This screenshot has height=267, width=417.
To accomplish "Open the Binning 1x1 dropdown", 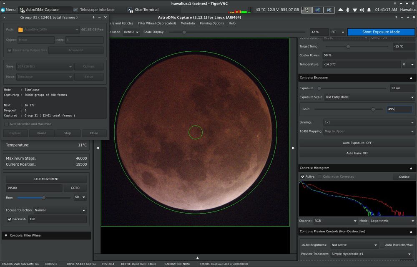I will [x=369, y=122].
